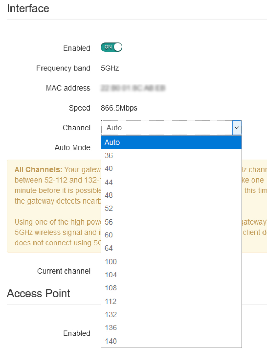Image resolution: width=267 pixels, height=350 pixels.
Task: Click the Channel dropdown arrow
Action: [237, 128]
